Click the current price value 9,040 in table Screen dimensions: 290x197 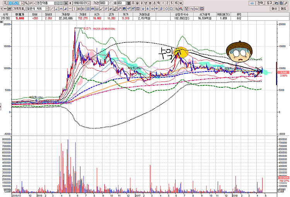(20, 18)
